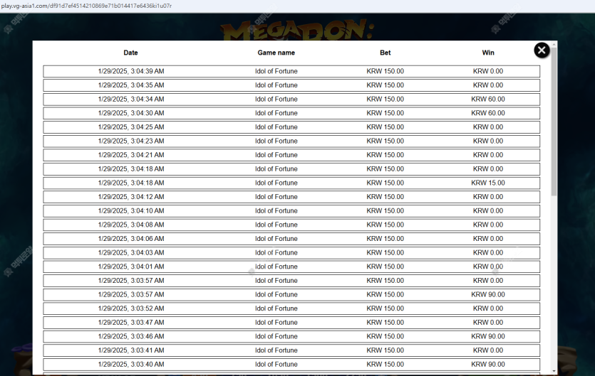Select the 1/29/2025, 3:03:46 AM date cell
595x376 pixels.
click(x=131, y=336)
